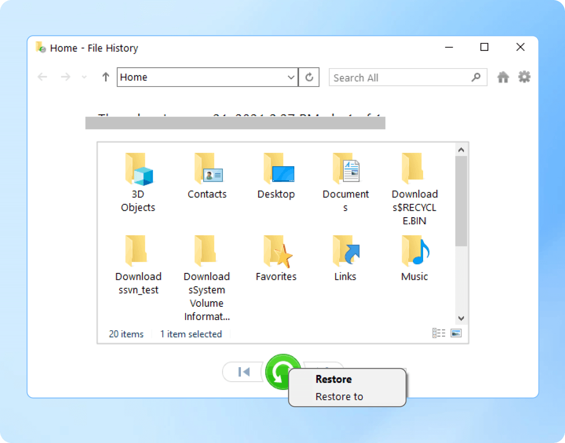
Task: Click the "Links" folder label
Action: point(345,276)
